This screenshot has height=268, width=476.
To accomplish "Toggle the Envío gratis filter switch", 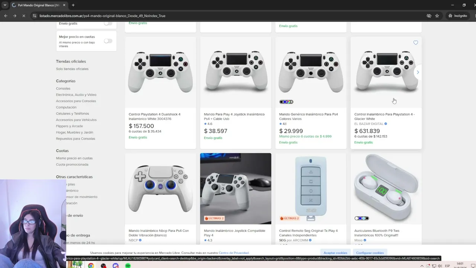I will pyautogui.click(x=108, y=23).
